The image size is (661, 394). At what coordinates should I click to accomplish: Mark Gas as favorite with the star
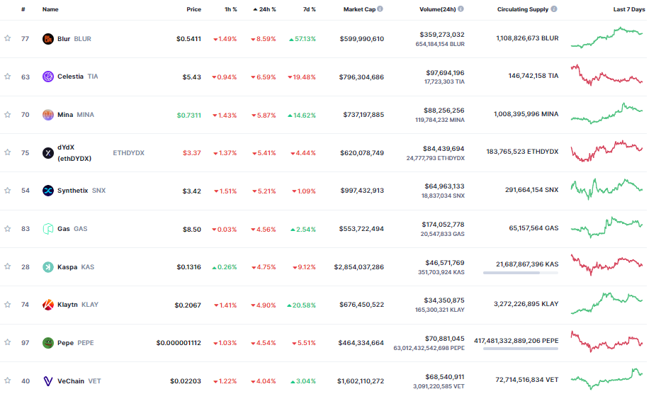coord(8,229)
